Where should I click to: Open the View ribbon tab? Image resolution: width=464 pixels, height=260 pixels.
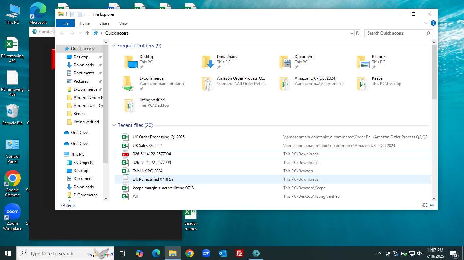click(x=123, y=23)
